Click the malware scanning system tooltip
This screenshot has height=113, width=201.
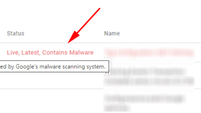click(x=54, y=66)
